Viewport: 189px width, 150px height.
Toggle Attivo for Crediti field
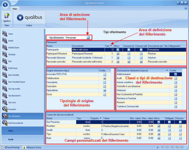159,130
